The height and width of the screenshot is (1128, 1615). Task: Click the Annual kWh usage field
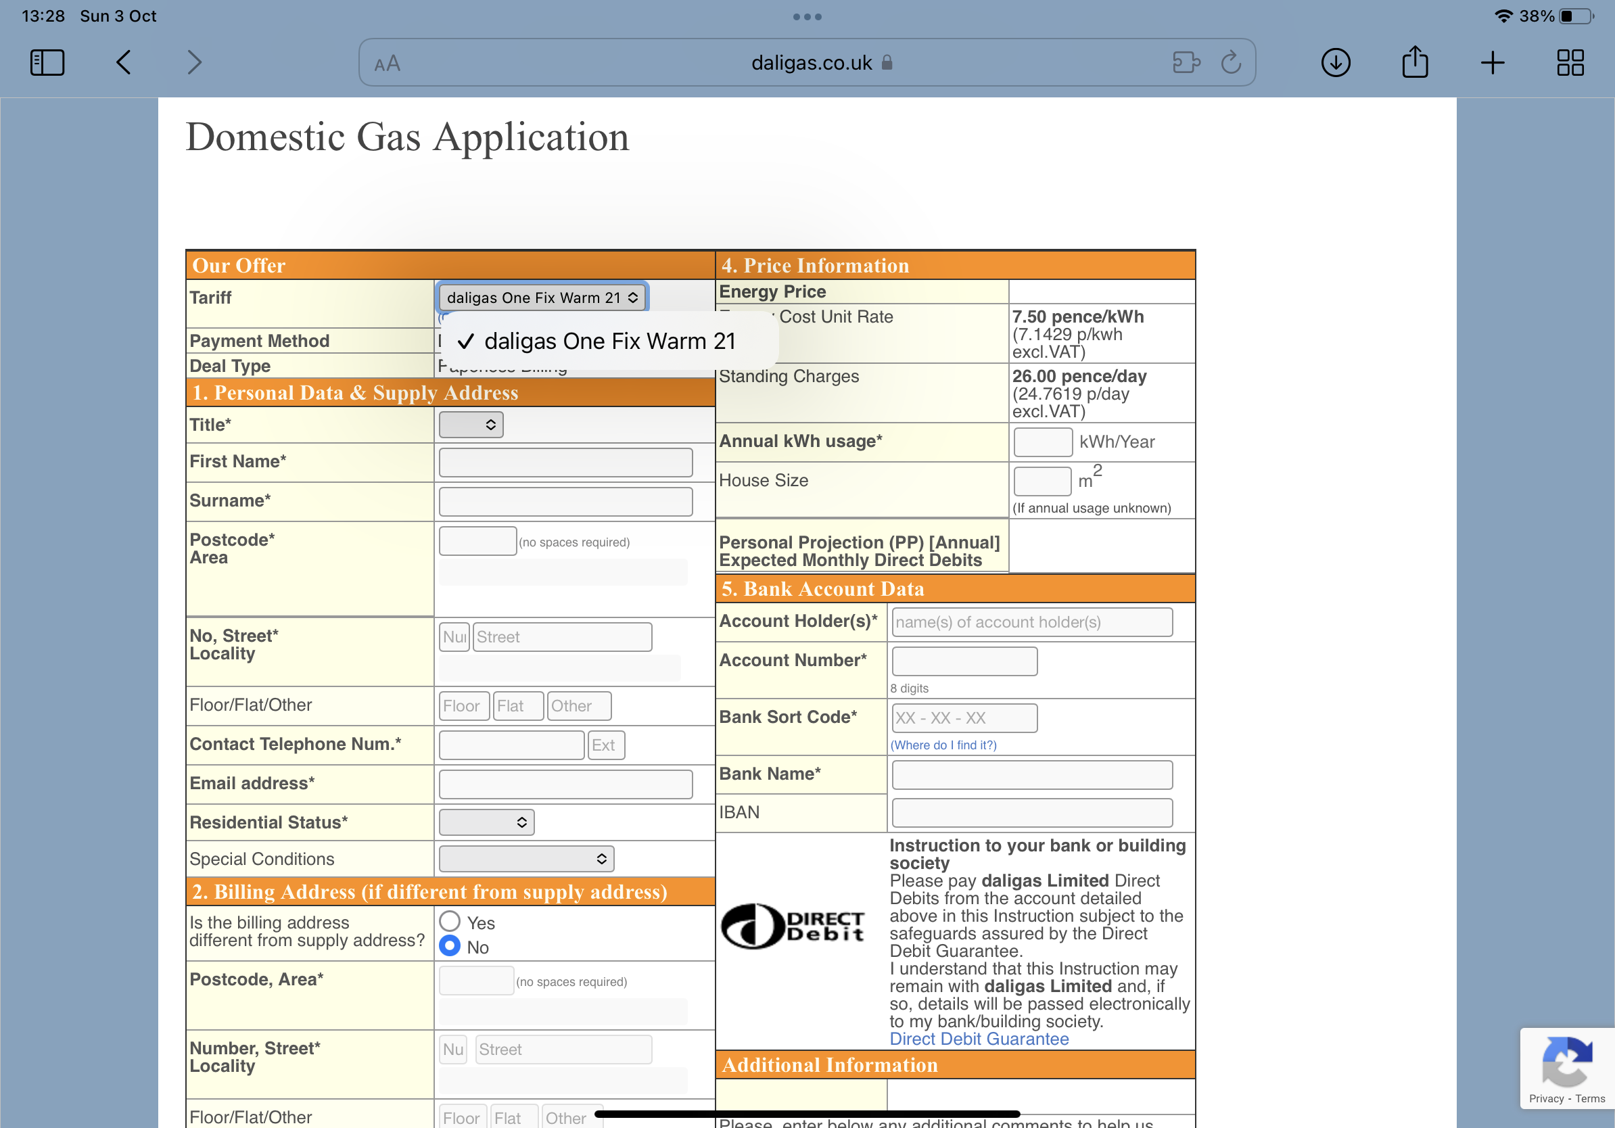(x=1042, y=442)
